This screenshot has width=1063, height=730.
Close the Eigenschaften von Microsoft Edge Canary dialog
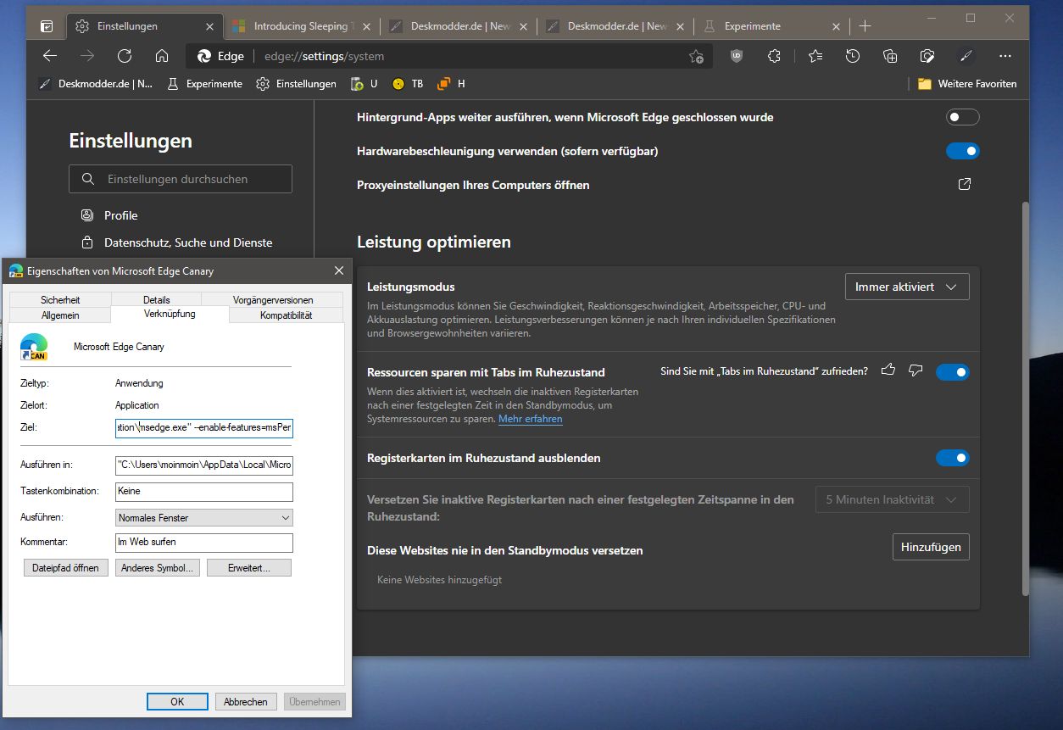[x=339, y=270]
